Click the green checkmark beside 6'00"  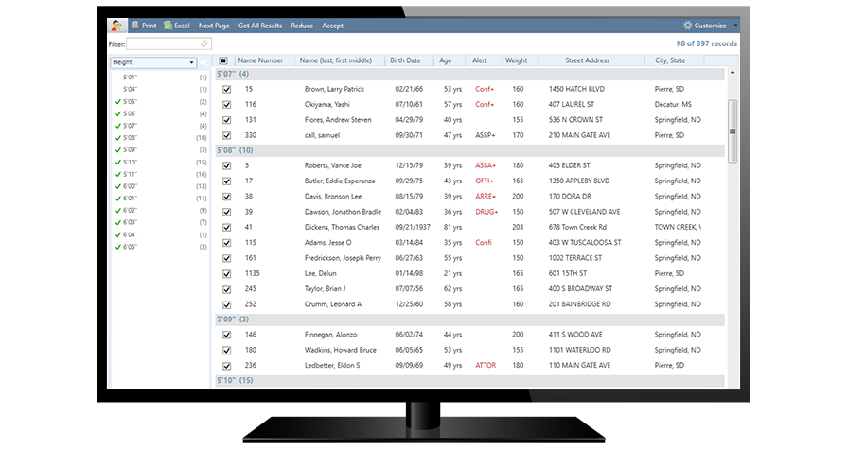118,186
